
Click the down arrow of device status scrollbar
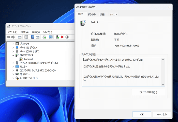tap(163, 85)
